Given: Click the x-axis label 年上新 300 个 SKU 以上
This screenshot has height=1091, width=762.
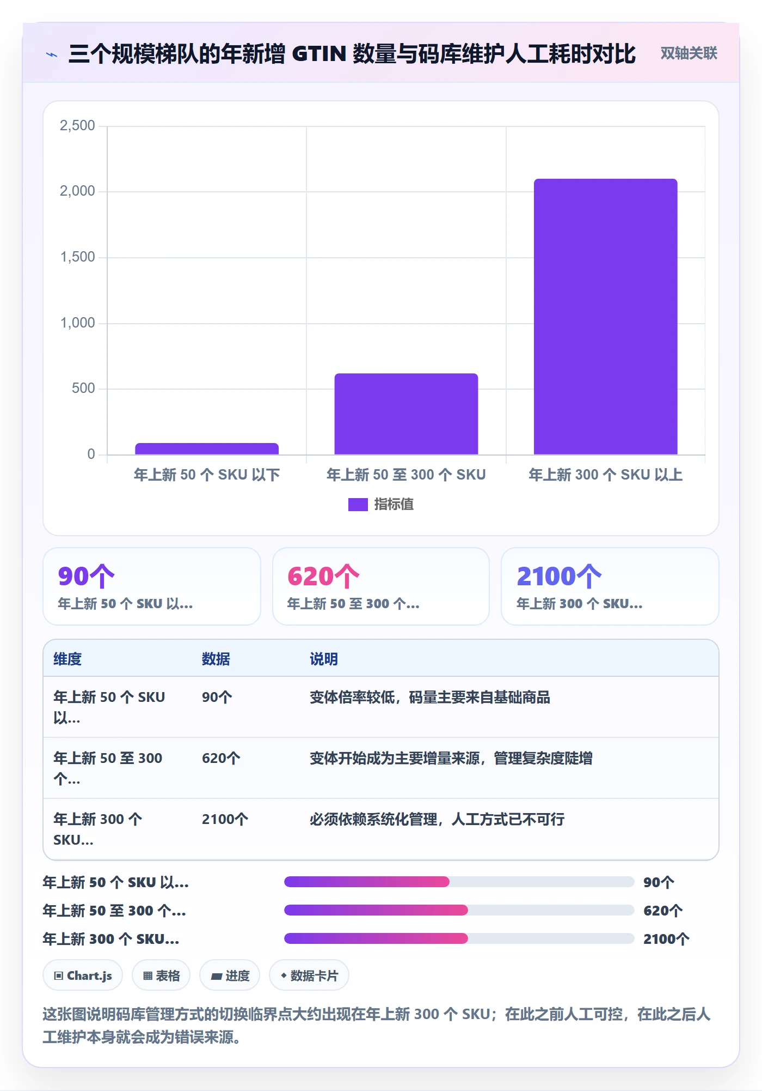Looking at the screenshot, I should [605, 475].
